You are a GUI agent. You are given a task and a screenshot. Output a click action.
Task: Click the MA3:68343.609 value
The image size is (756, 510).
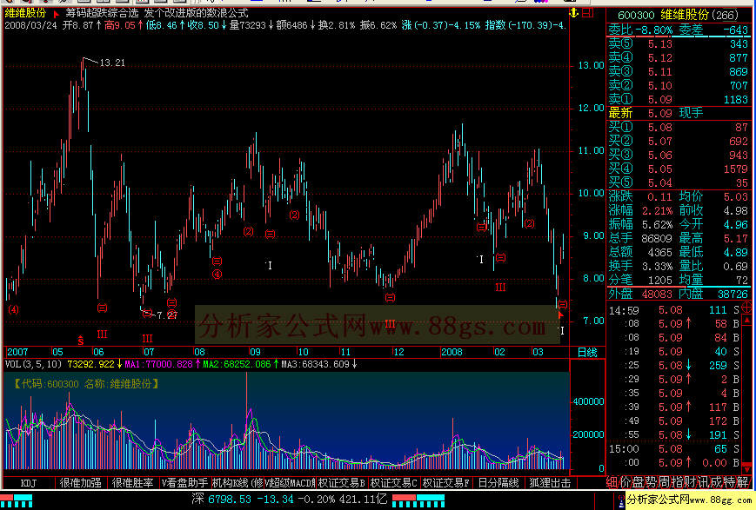coord(315,365)
